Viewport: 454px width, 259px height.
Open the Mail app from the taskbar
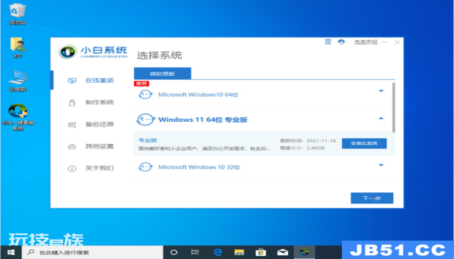(283, 253)
